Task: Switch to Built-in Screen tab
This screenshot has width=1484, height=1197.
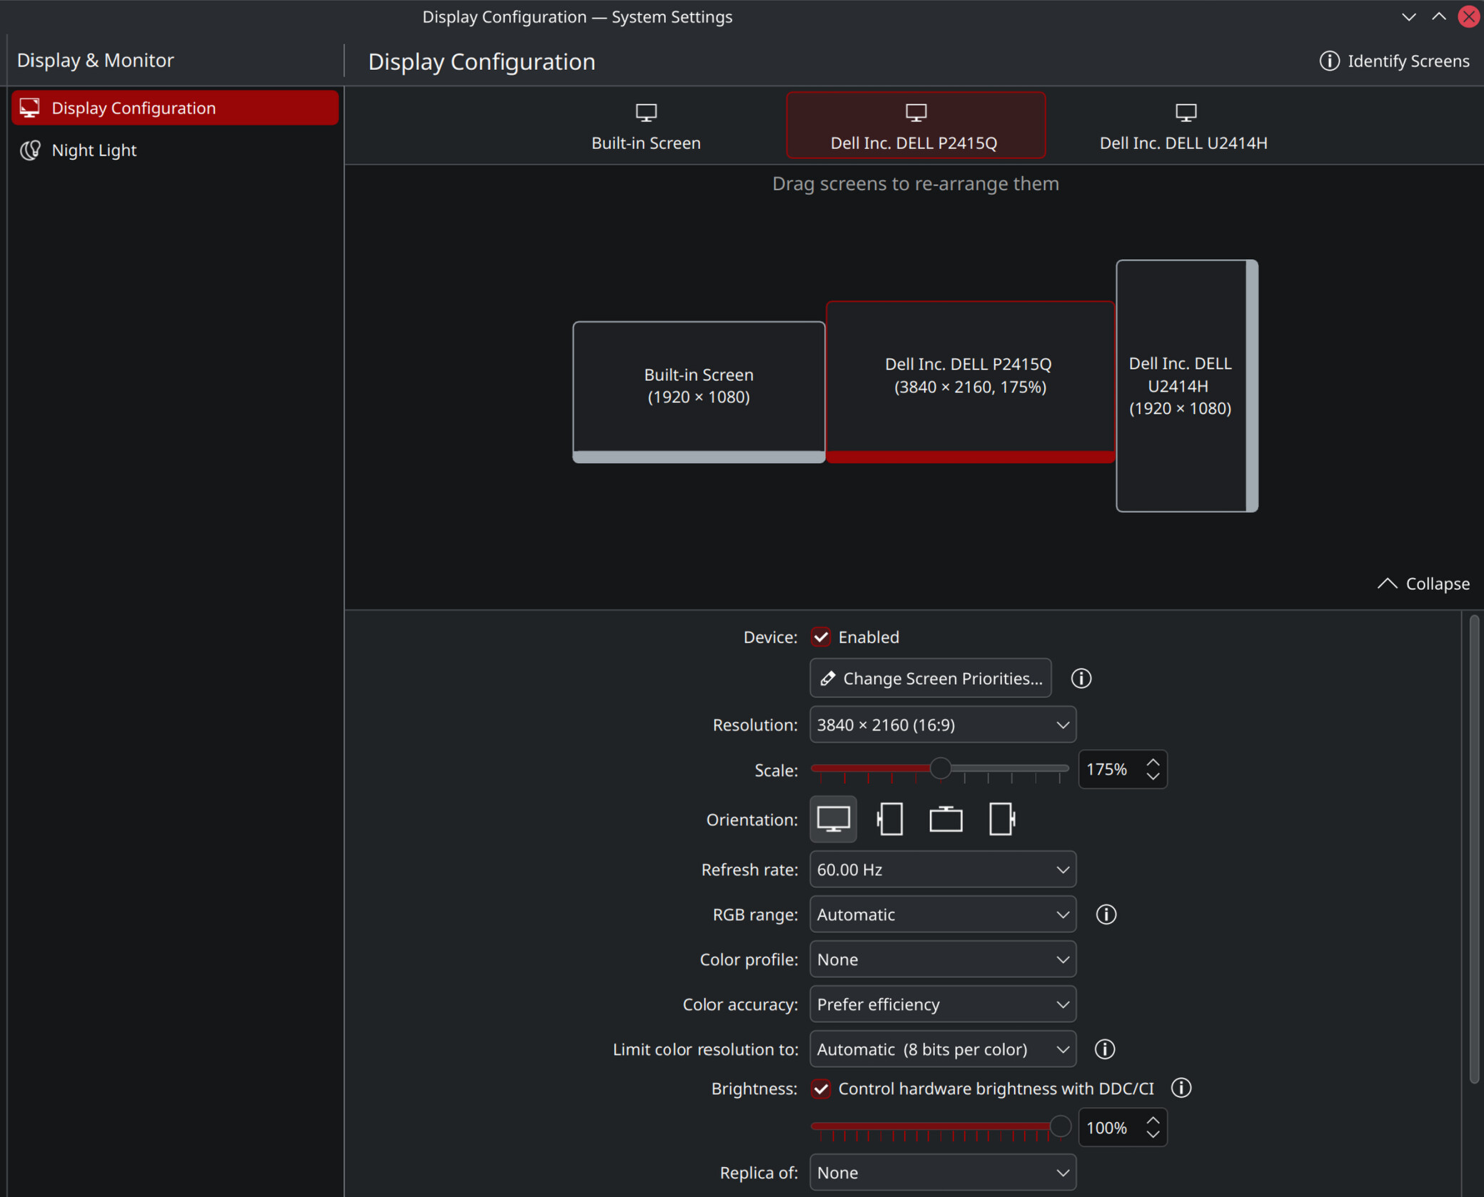Action: (646, 126)
